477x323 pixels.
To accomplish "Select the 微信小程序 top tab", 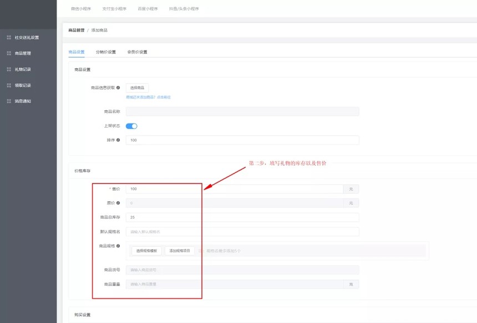I will click(x=81, y=9).
